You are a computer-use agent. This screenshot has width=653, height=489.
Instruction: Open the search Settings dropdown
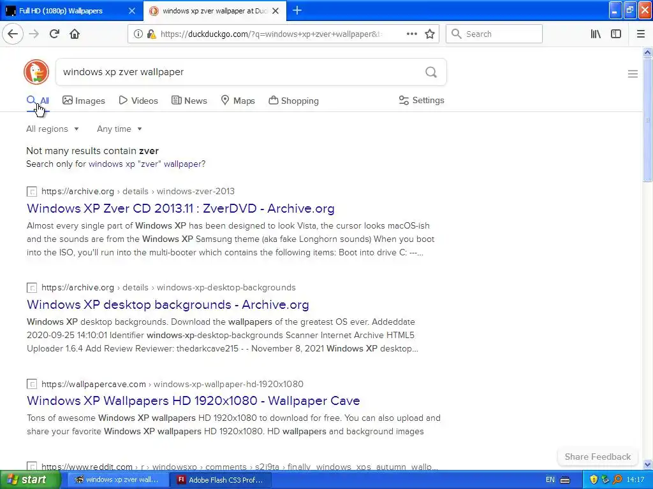[x=422, y=100]
